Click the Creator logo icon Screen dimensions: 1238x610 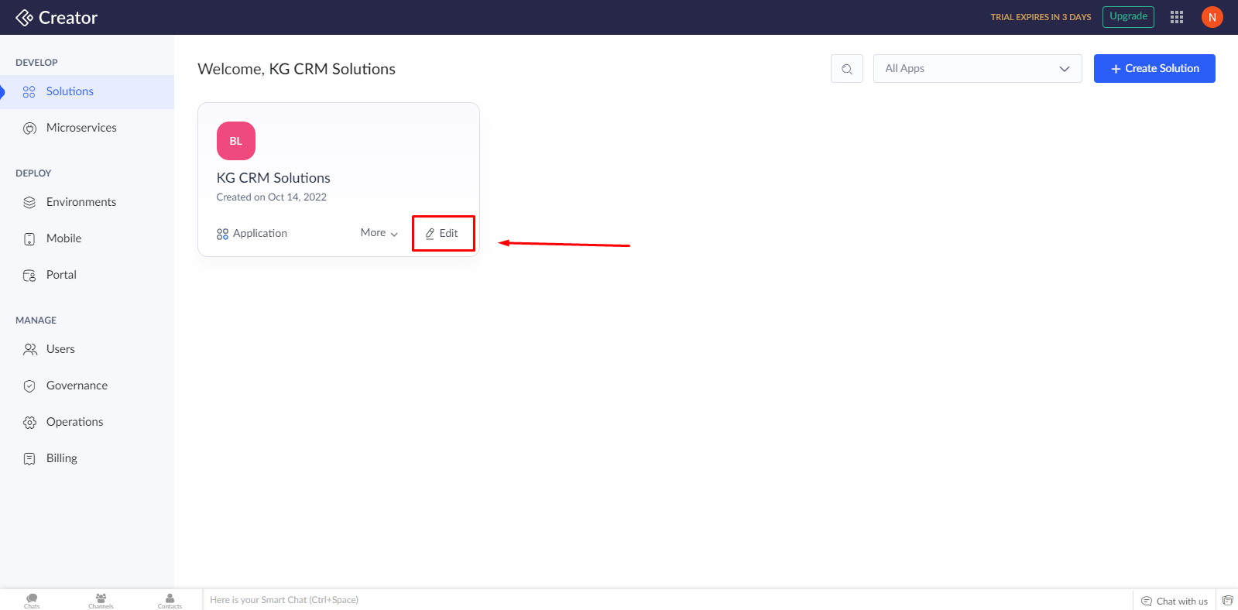24,18
